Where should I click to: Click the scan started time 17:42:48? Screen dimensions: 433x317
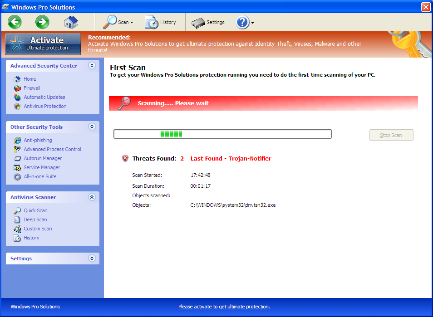[x=201, y=175]
